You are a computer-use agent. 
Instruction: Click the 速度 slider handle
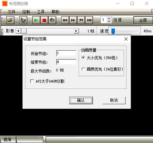[113, 31]
